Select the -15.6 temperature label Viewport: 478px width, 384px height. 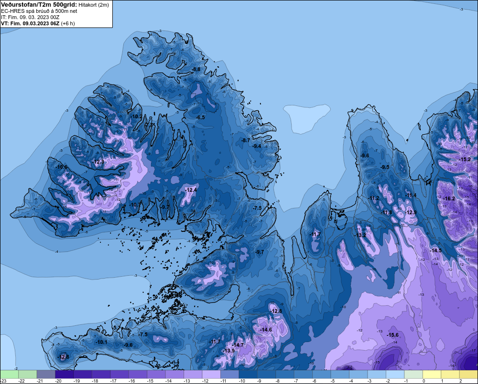click(x=392, y=335)
